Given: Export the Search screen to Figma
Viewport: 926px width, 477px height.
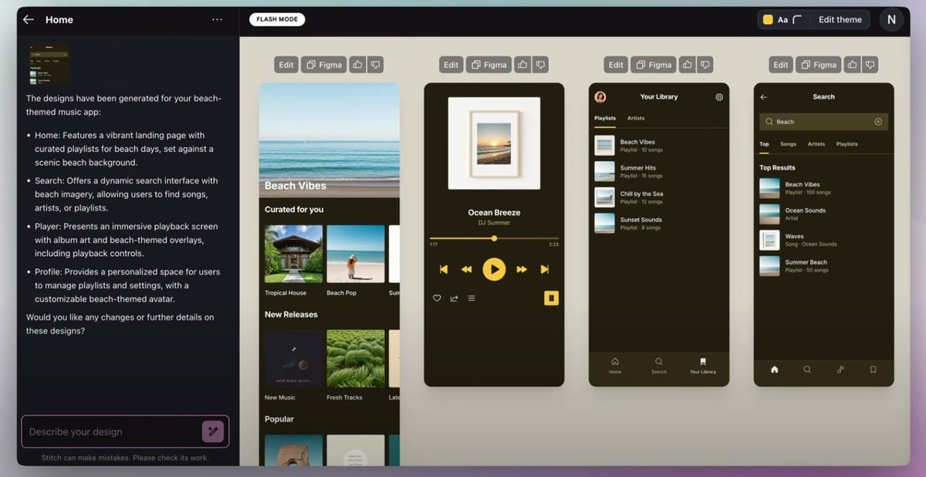Looking at the screenshot, I should tap(819, 65).
